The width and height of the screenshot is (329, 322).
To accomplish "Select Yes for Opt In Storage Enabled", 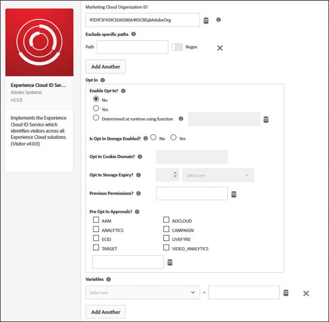I will coord(173,137).
